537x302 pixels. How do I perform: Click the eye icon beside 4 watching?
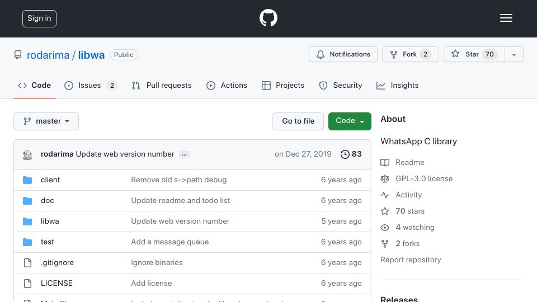point(385,228)
